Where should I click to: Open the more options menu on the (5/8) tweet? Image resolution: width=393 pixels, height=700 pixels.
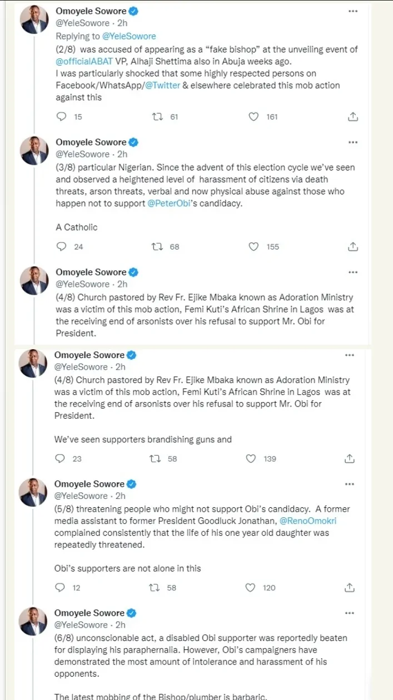(x=350, y=483)
